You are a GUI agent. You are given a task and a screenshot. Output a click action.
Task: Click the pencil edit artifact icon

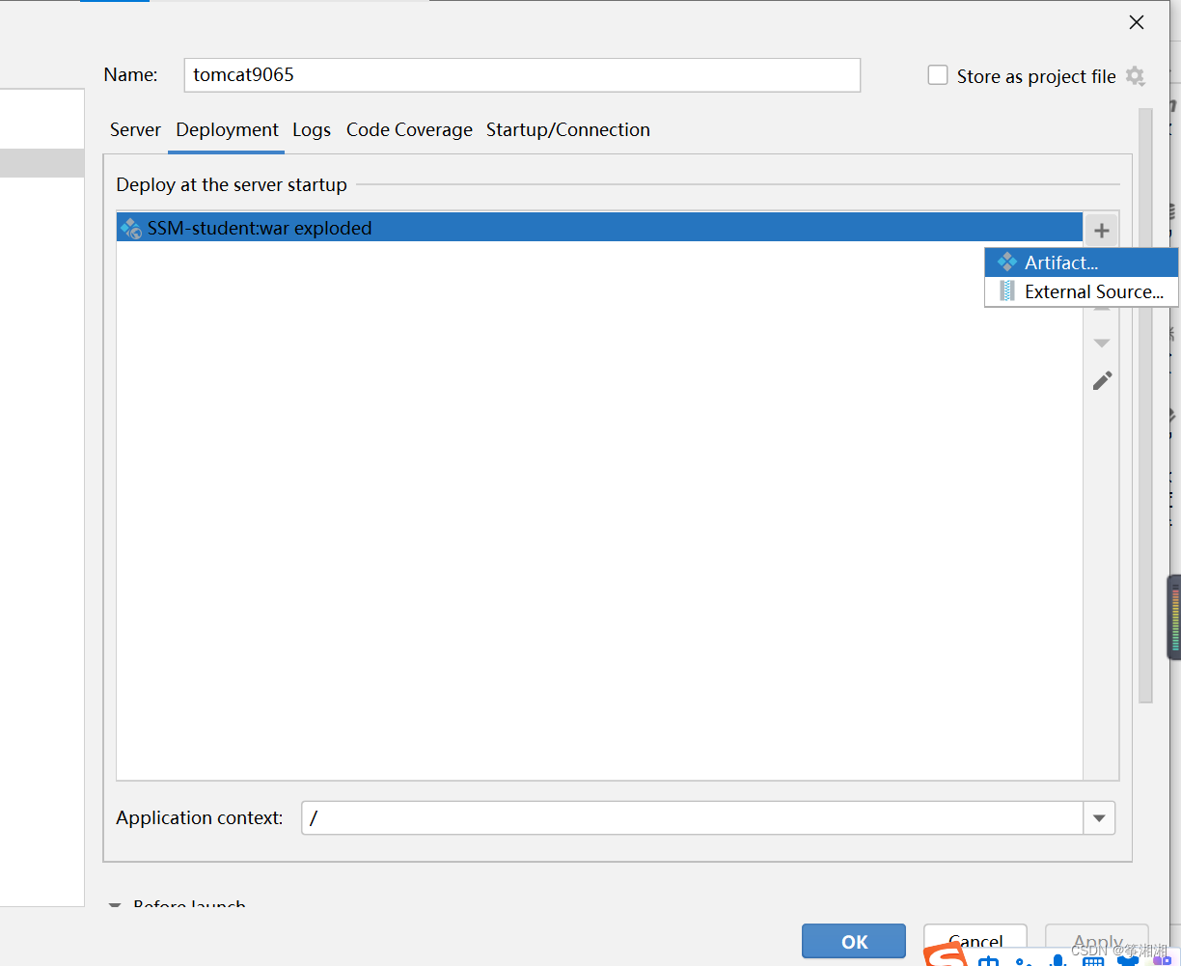point(1102,380)
